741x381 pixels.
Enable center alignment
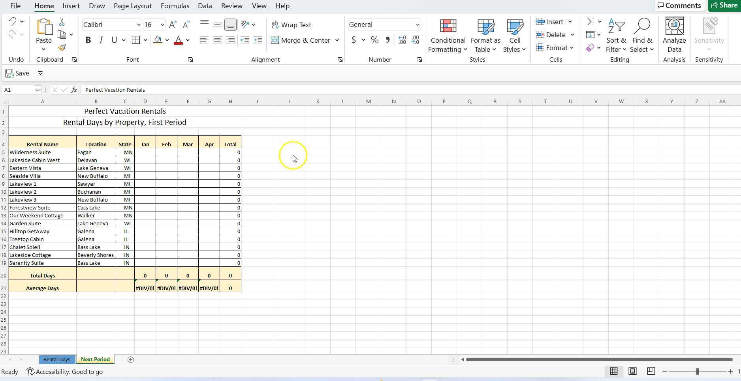[x=217, y=40]
